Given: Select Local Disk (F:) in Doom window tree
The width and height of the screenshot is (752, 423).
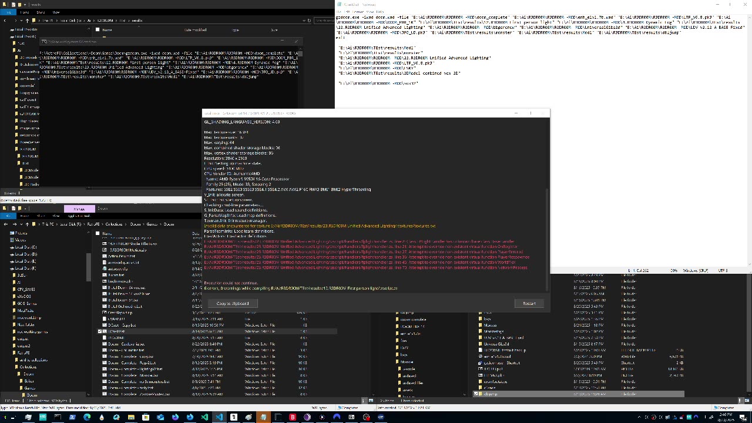Looking at the screenshot, I should 25,268.
